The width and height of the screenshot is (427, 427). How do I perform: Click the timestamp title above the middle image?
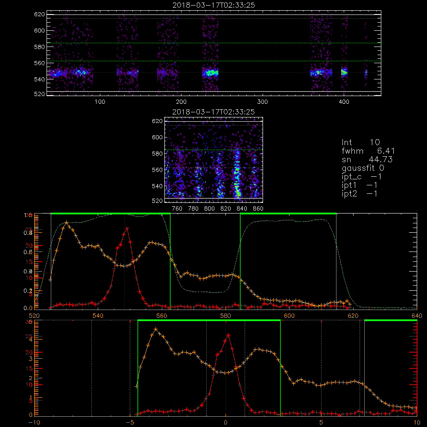tap(213, 112)
